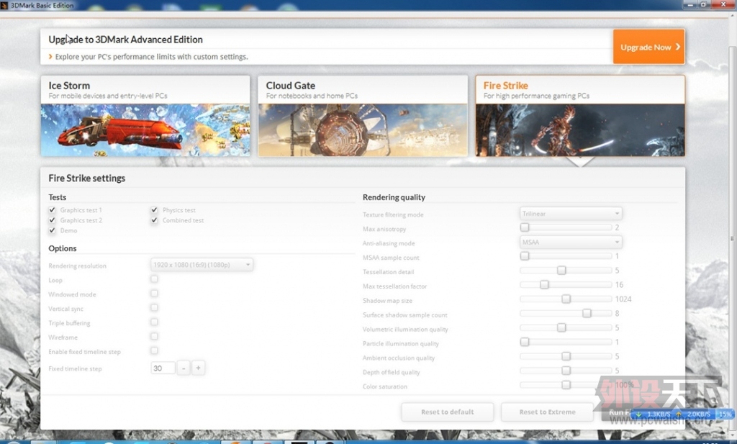The width and height of the screenshot is (737, 444).
Task: Click the Tests section heading
Action: [58, 197]
